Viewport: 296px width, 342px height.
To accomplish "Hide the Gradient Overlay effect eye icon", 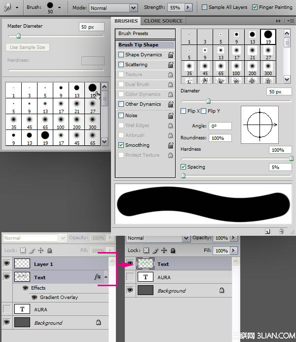I will coord(34,298).
